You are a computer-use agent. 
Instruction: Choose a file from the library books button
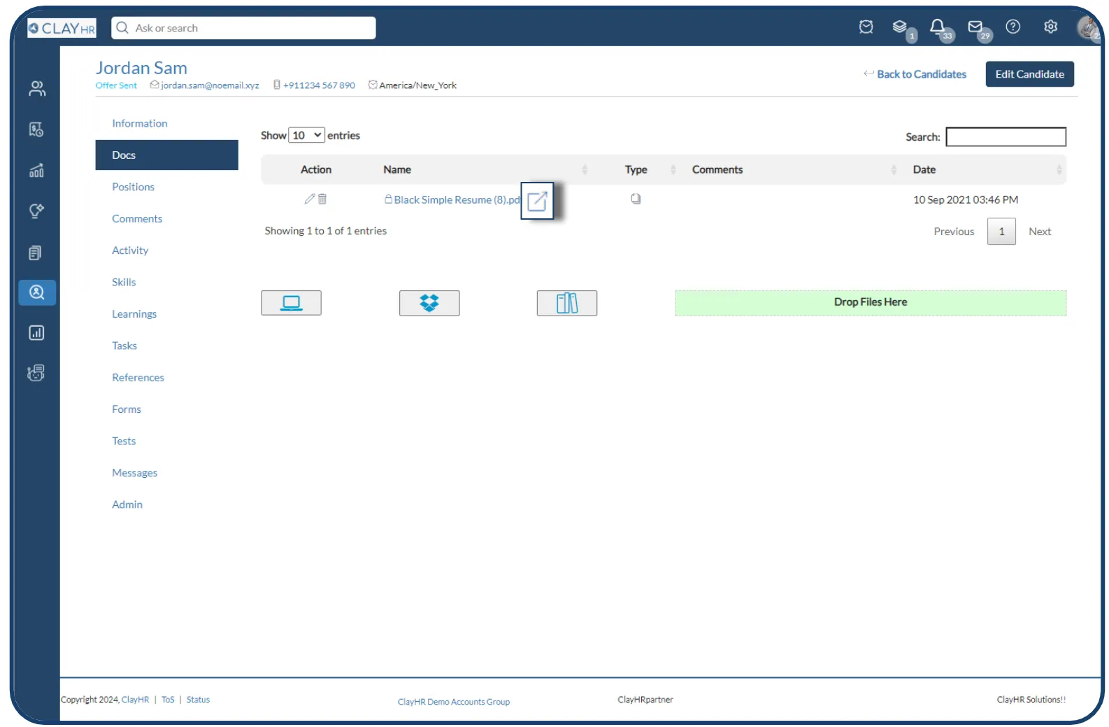[x=567, y=303]
